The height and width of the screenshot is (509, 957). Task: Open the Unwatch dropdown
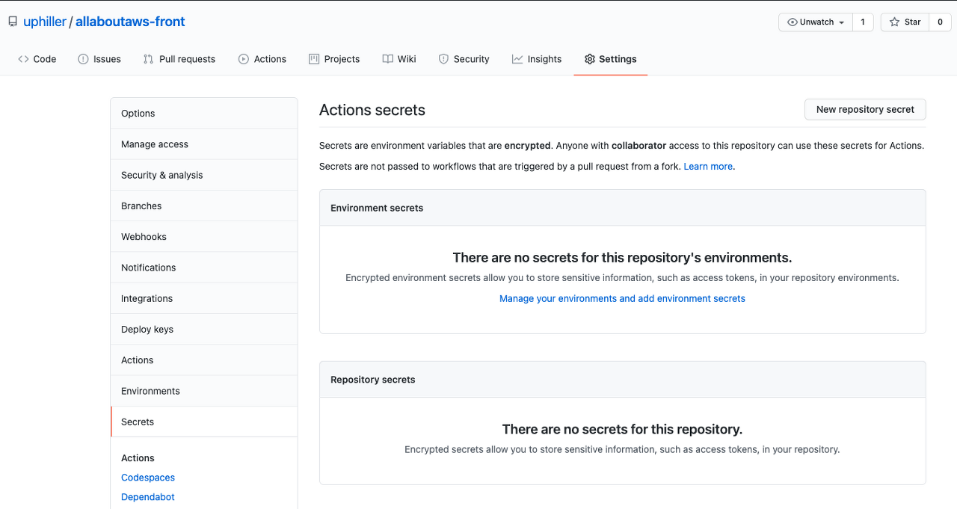pos(816,22)
